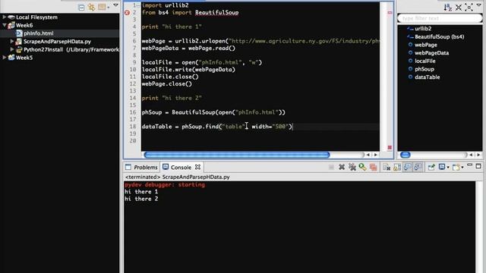This screenshot has width=486, height=273.
Task: Click red error mark in overview ruler
Action: coord(390,13)
